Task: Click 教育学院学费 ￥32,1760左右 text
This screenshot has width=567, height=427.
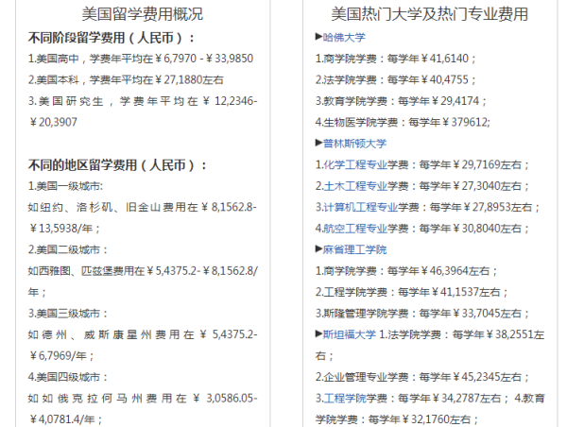Action: (430, 409)
